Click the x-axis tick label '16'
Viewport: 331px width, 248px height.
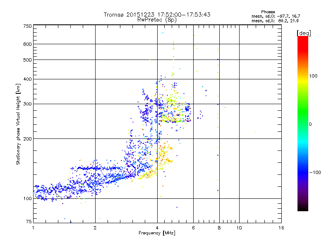tap(281, 228)
